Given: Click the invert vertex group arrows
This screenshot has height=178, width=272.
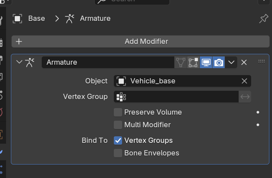Looking at the screenshot, I should click(245, 97).
